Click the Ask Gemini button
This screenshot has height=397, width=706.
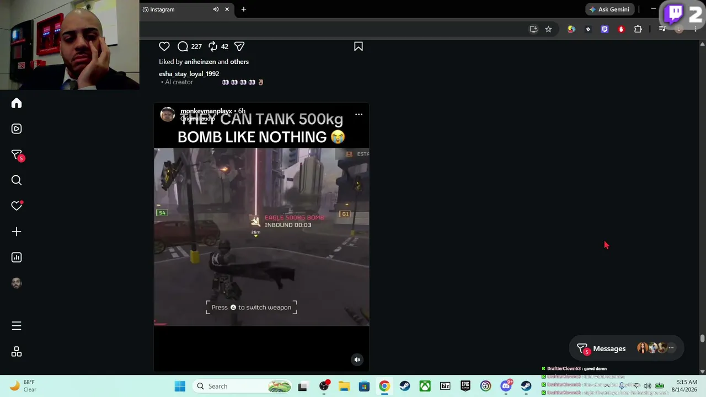tap(609, 9)
